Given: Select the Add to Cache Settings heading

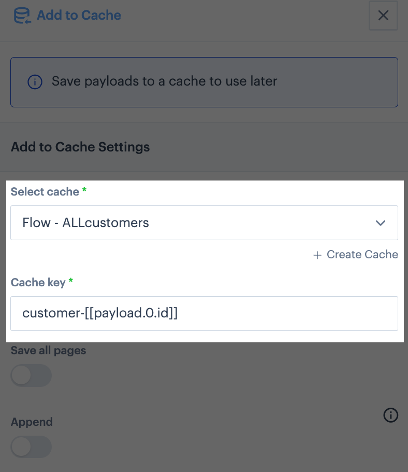Looking at the screenshot, I should click(x=80, y=147).
